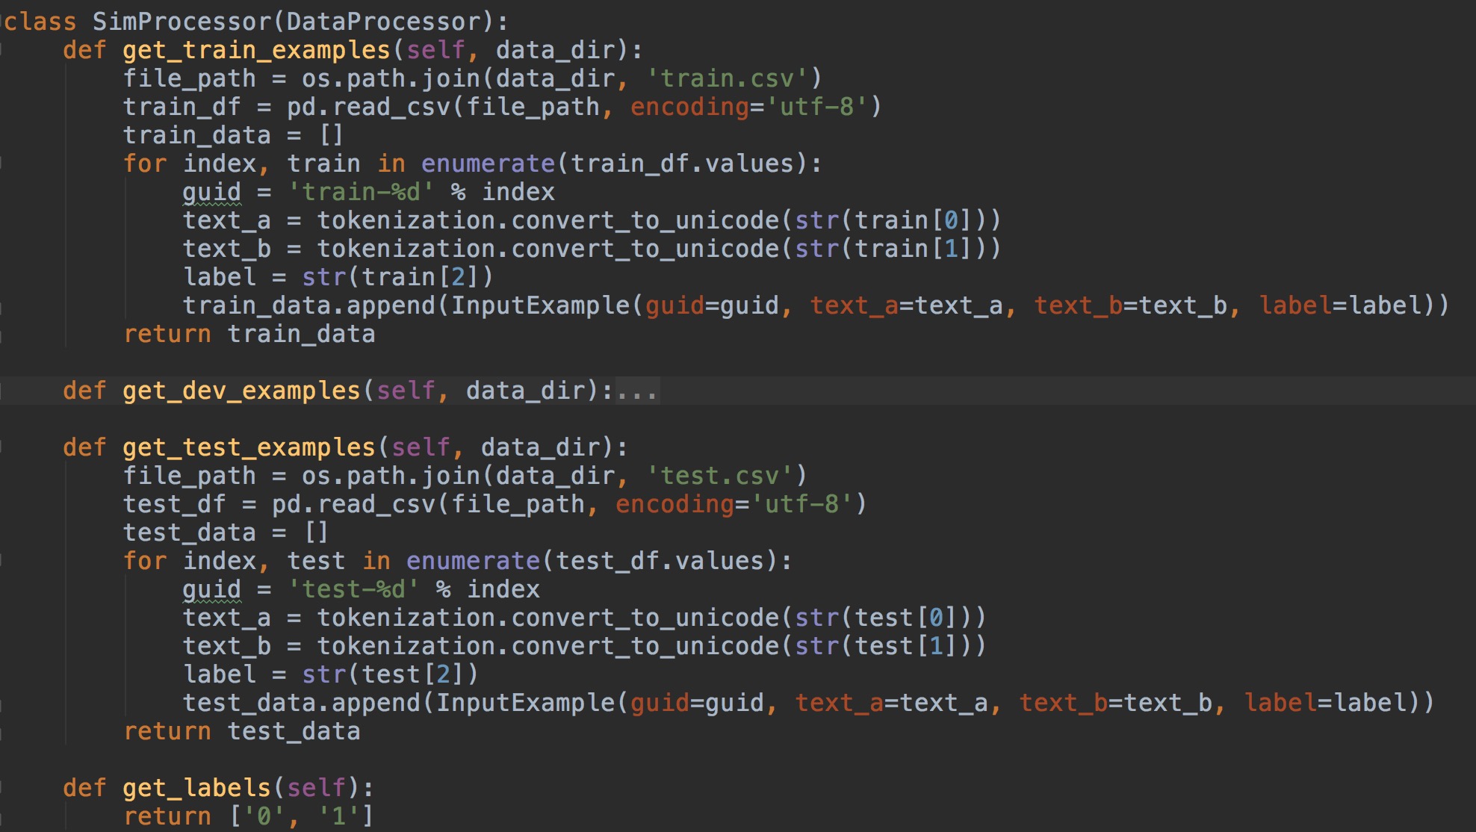Click get_labels function name

196,788
